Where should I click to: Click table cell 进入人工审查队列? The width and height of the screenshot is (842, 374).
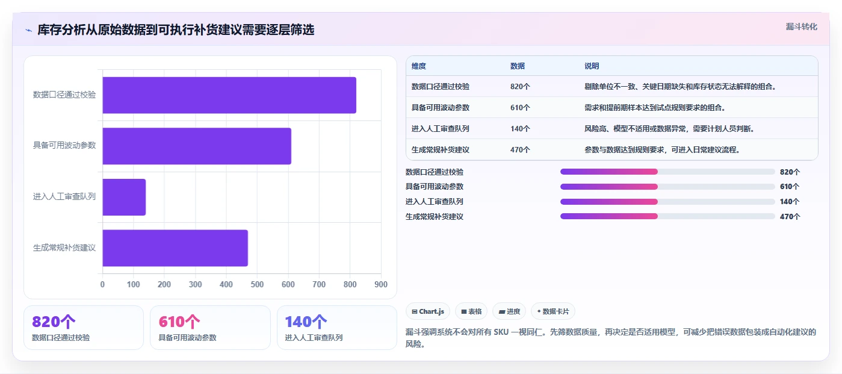click(441, 129)
